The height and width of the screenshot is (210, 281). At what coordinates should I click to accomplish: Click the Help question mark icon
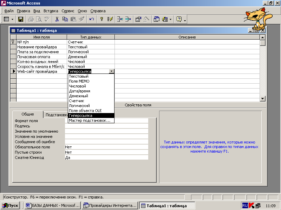[x=179, y=19]
